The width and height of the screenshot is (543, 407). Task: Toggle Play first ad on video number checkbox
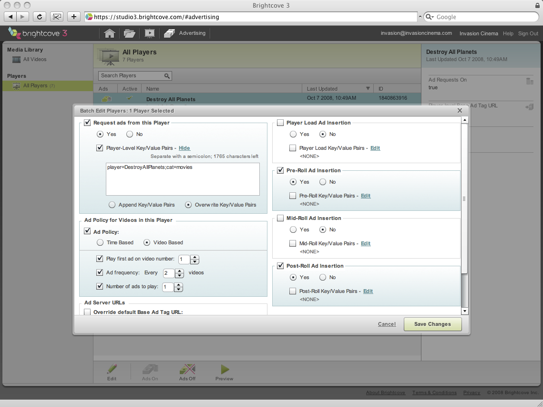(100, 259)
